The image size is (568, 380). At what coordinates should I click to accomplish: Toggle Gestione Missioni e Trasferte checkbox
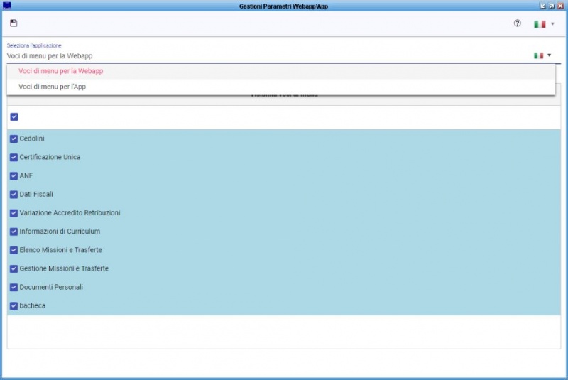[x=13, y=268]
